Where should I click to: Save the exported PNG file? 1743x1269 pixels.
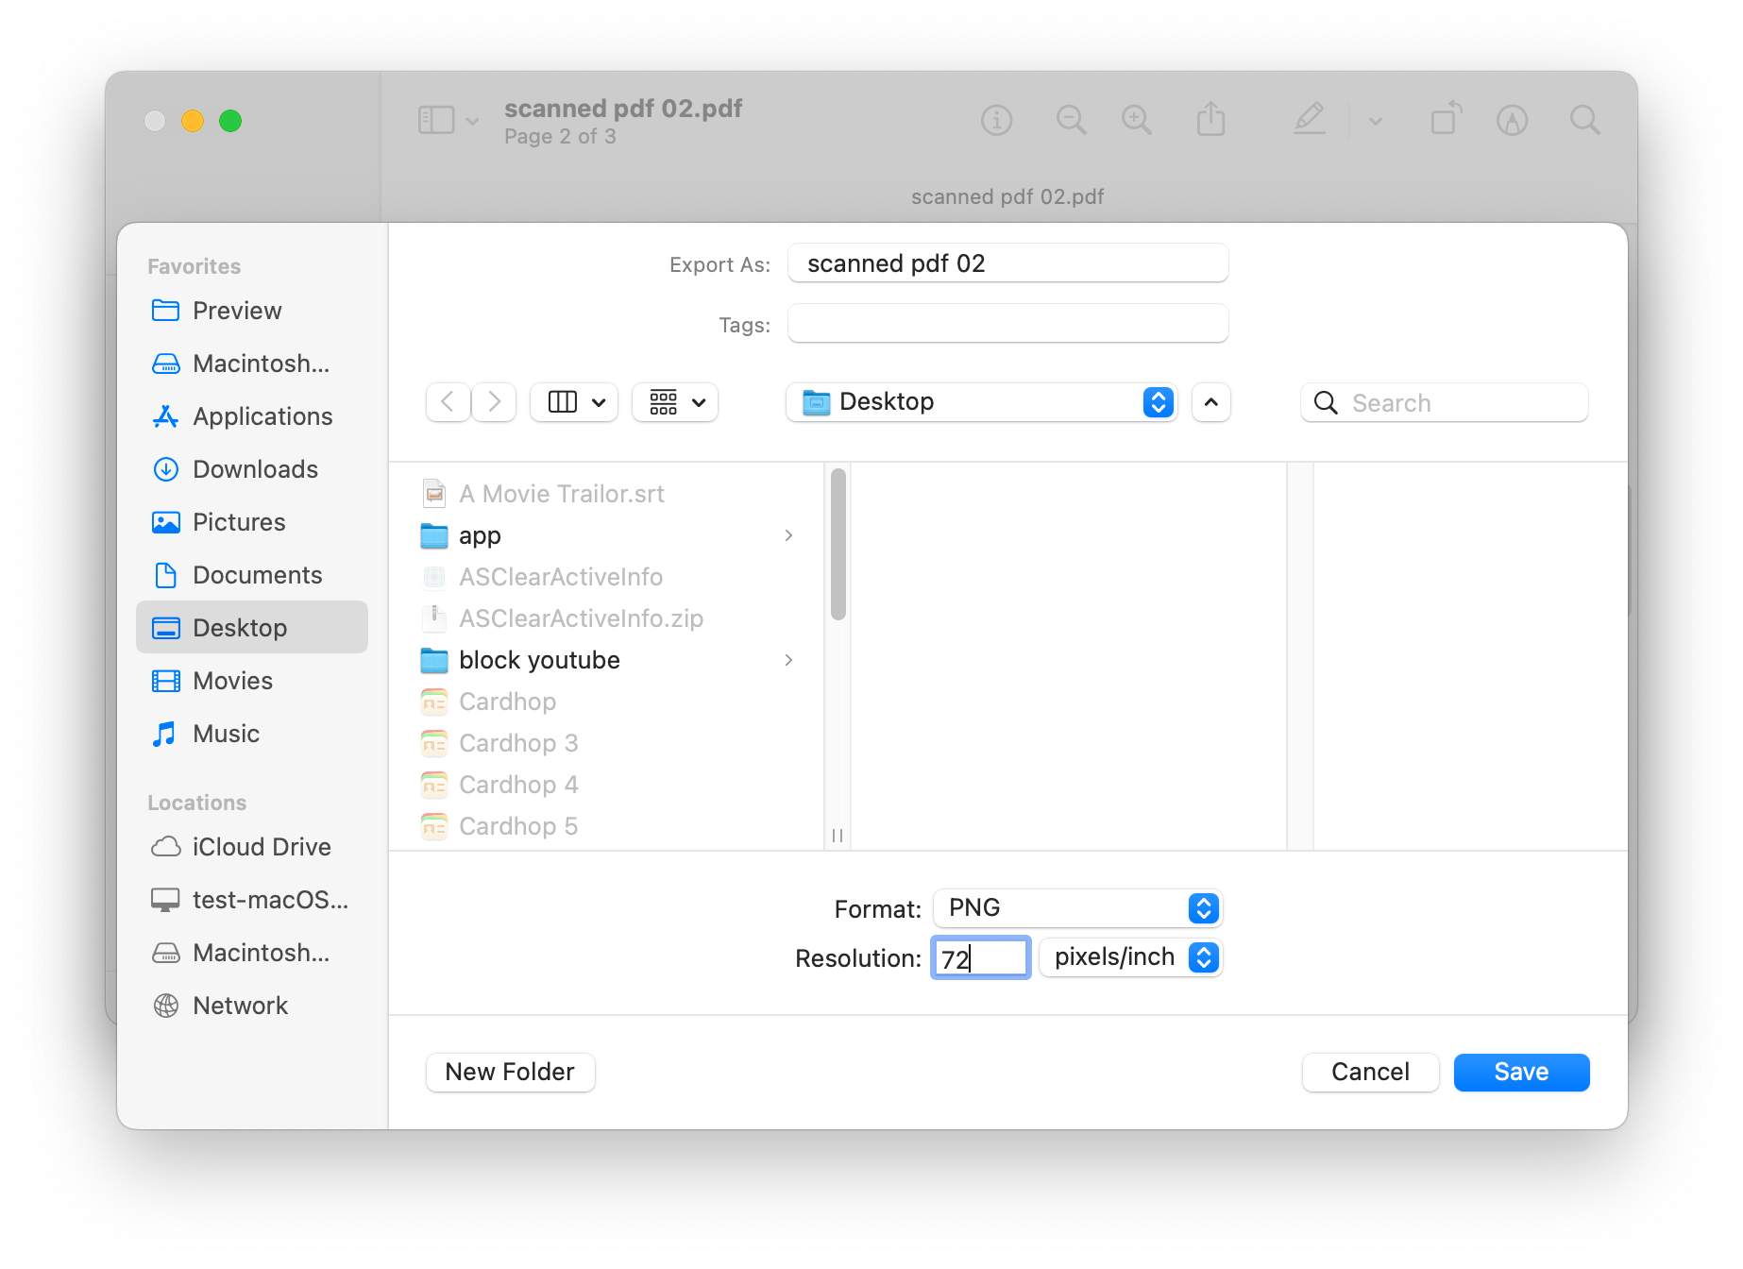click(1521, 1072)
